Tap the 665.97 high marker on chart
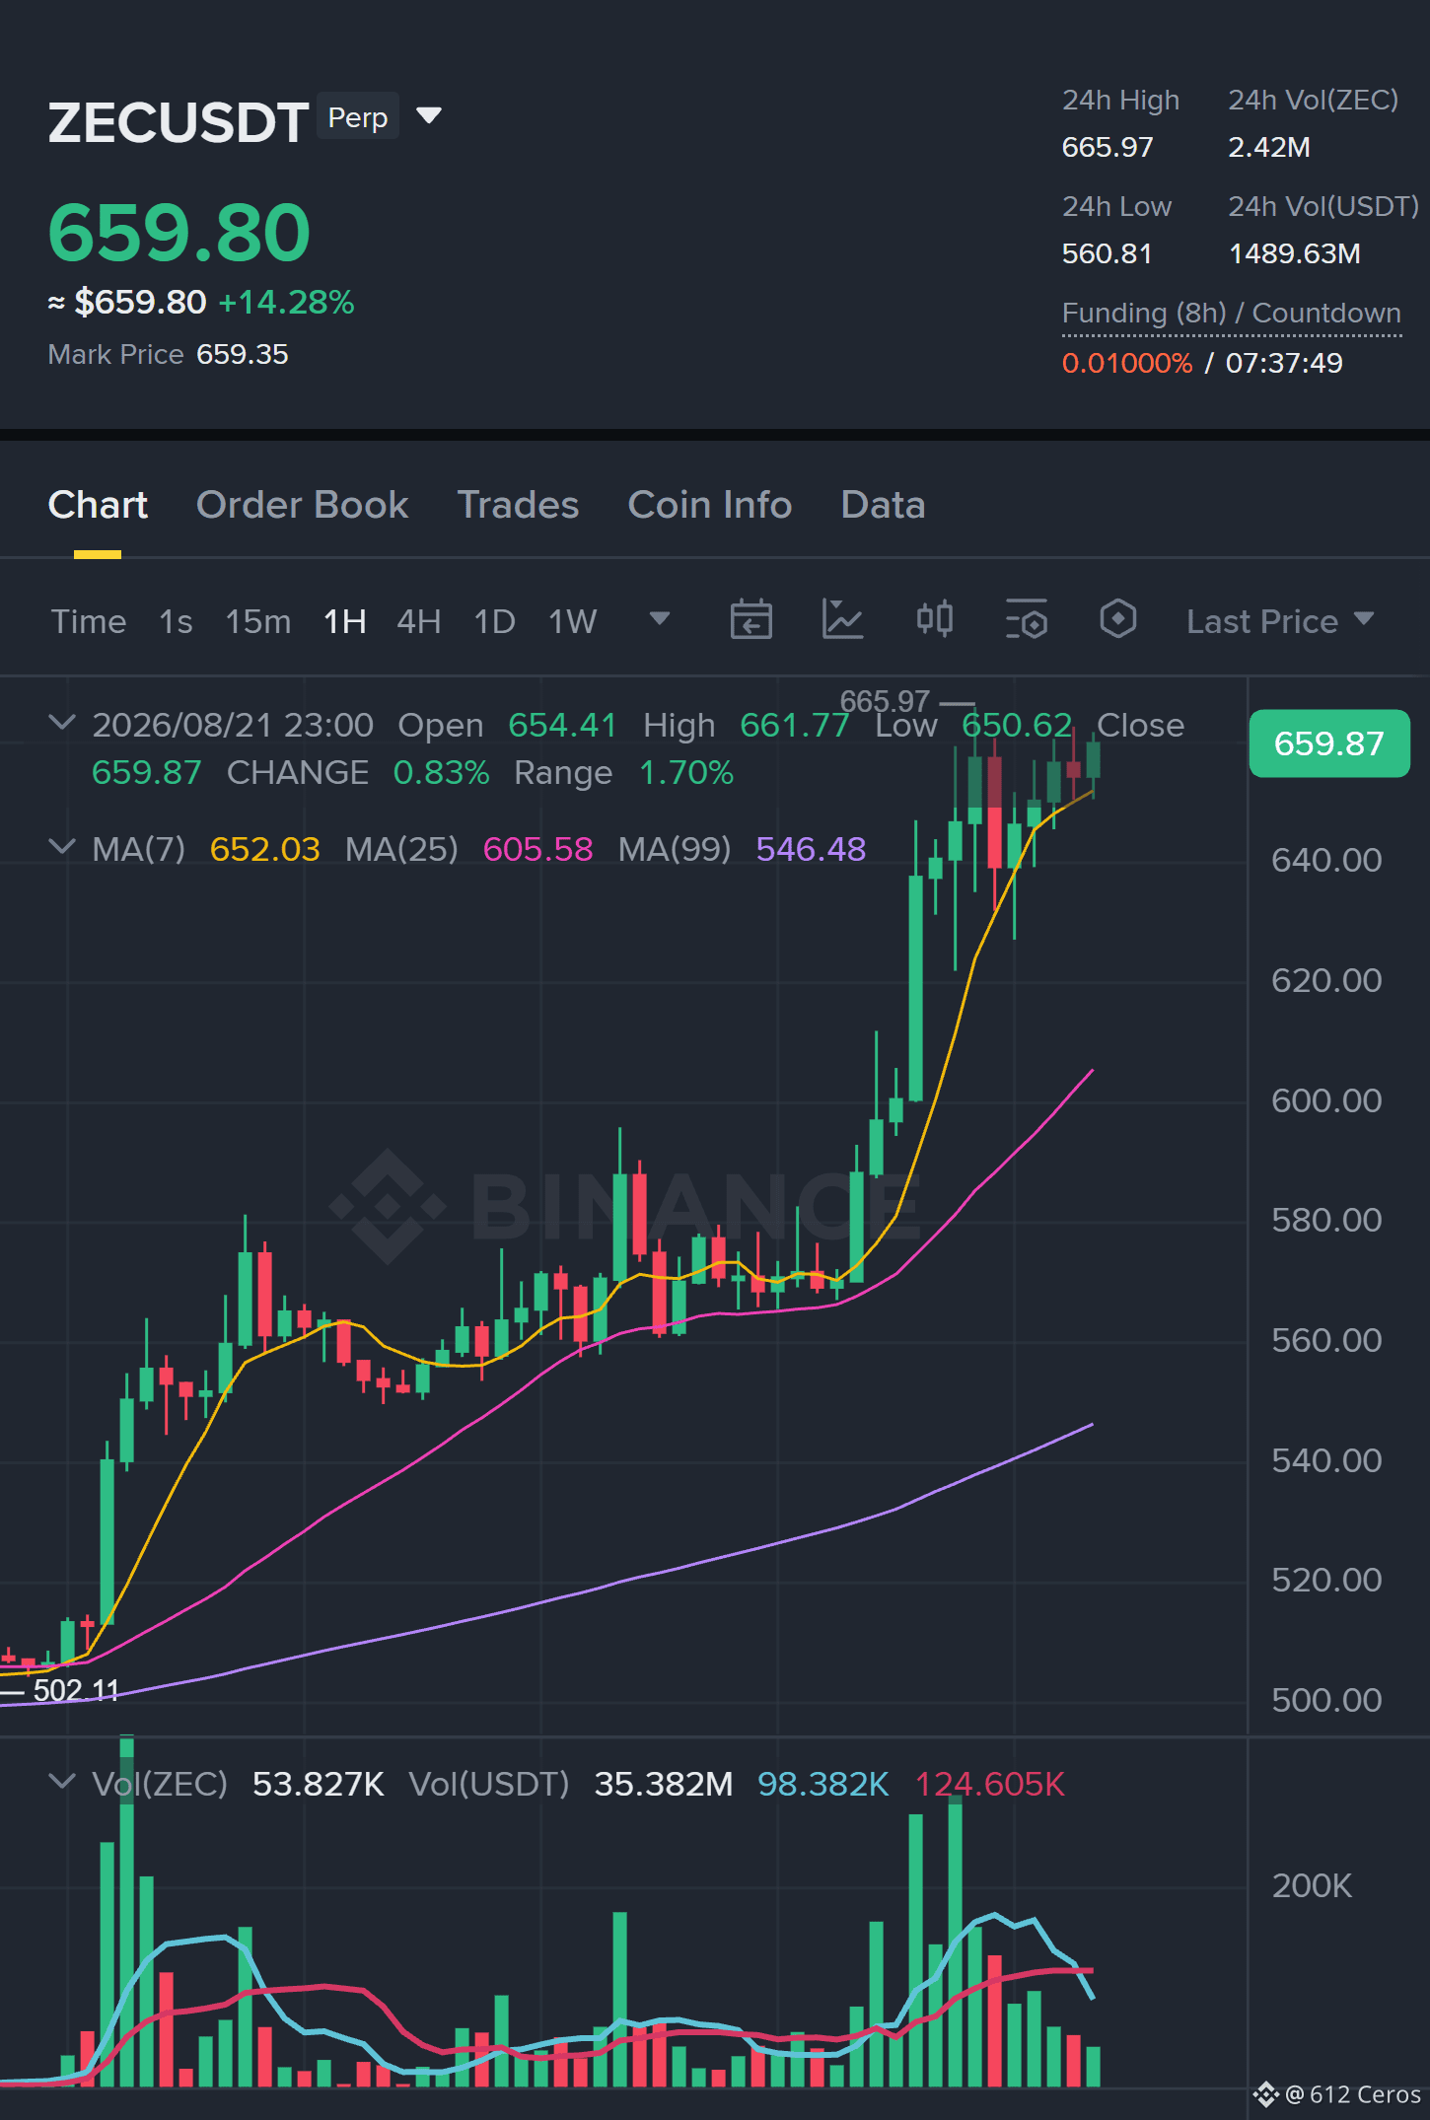The height and width of the screenshot is (2120, 1430). (x=885, y=701)
